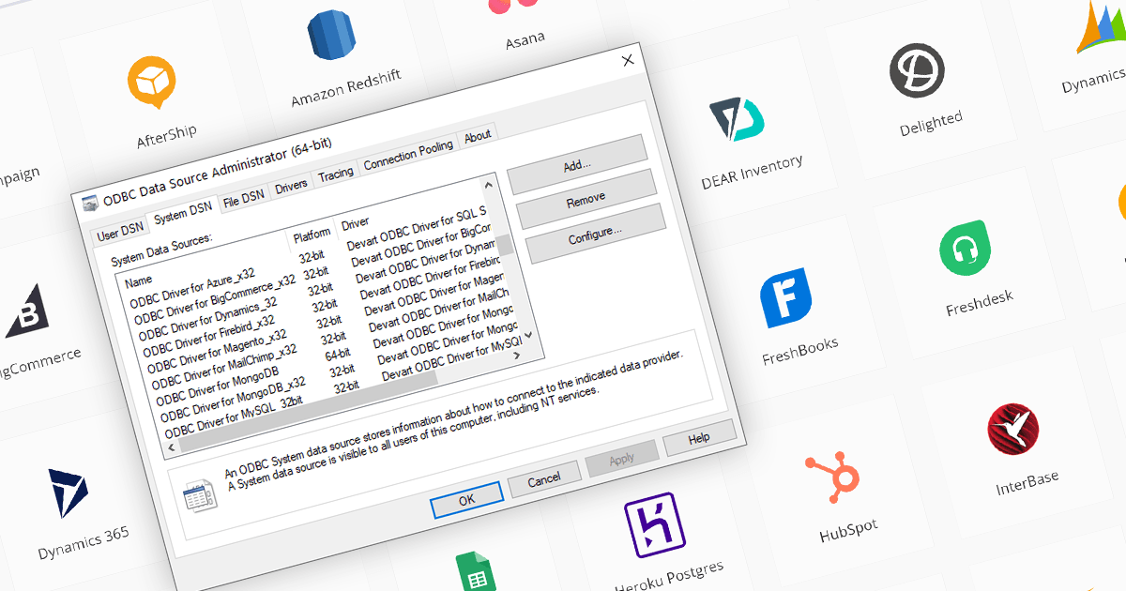Click the Remove button
This screenshot has width=1126, height=591.
[x=586, y=200]
